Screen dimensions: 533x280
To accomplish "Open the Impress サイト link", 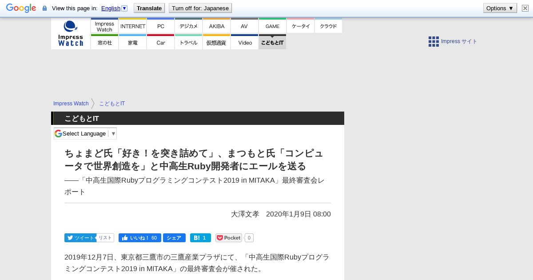I will pos(459,41).
